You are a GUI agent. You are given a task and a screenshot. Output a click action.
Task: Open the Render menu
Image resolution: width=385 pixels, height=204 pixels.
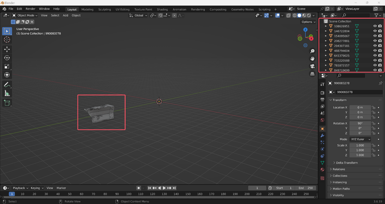tap(30, 9)
